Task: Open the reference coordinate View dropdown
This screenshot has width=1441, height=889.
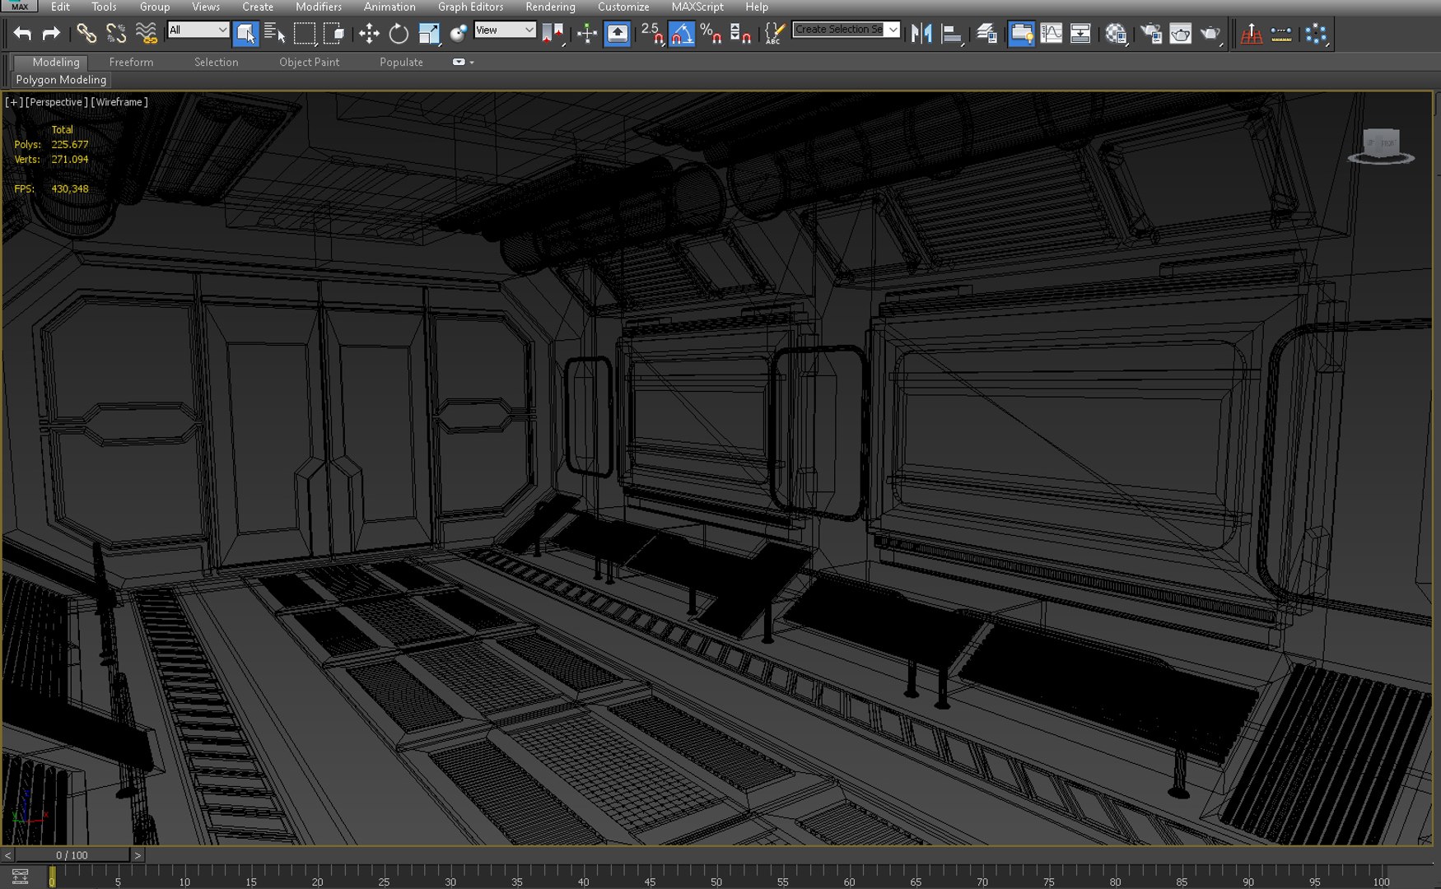Action: pyautogui.click(x=505, y=30)
